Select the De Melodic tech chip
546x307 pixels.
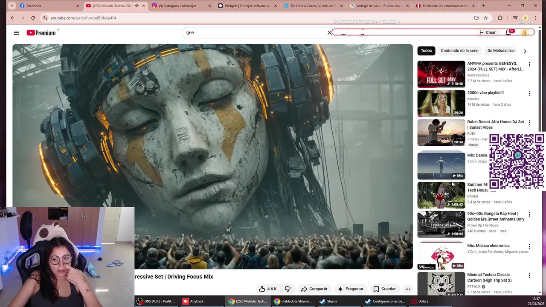coord(502,51)
